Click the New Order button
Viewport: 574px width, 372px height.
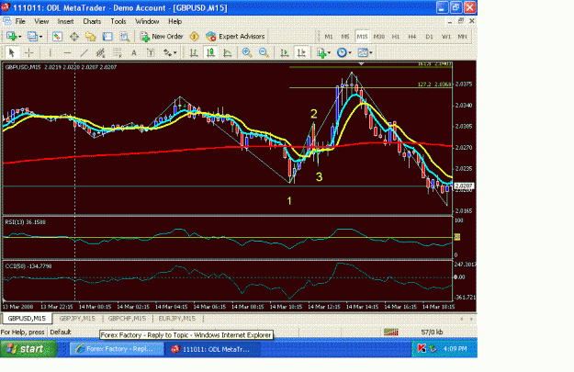(x=162, y=36)
